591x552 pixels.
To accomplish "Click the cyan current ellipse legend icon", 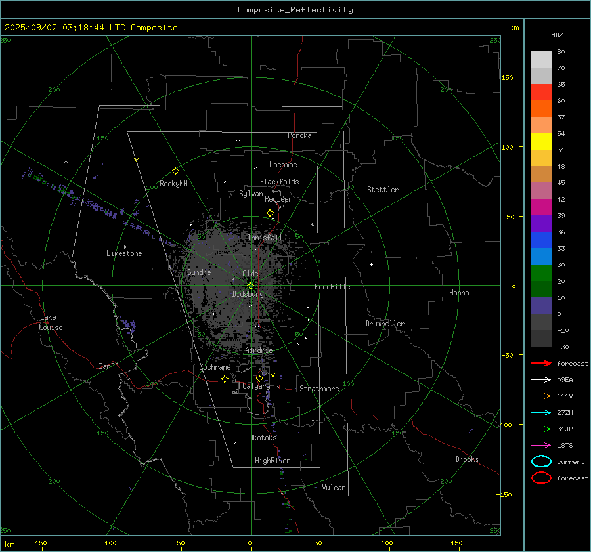I will click(541, 461).
